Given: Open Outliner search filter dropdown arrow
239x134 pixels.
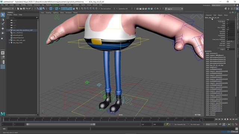Looking at the screenshot, I should click(x=37, y=17).
